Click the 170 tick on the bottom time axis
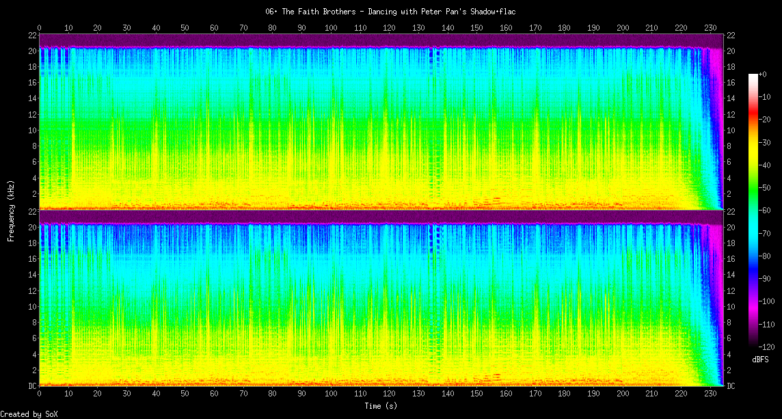 click(x=535, y=394)
